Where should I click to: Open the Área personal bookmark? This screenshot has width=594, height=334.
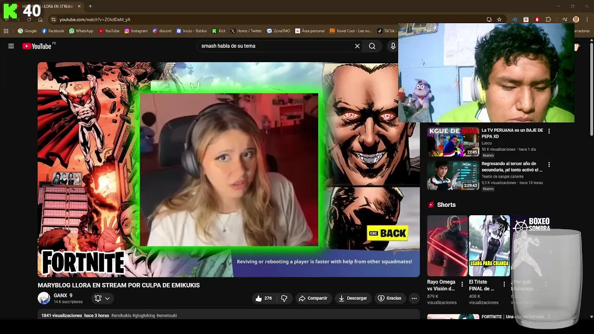coord(310,31)
